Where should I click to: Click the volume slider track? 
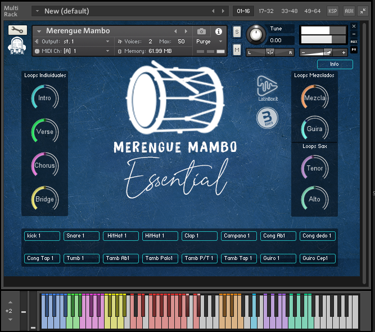(323, 52)
